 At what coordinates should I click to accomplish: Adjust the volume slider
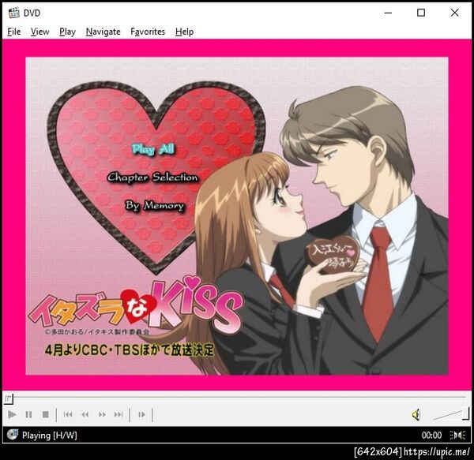[x=451, y=414]
